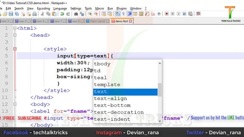Close the new 6 tab with its X

tap(82, 21)
